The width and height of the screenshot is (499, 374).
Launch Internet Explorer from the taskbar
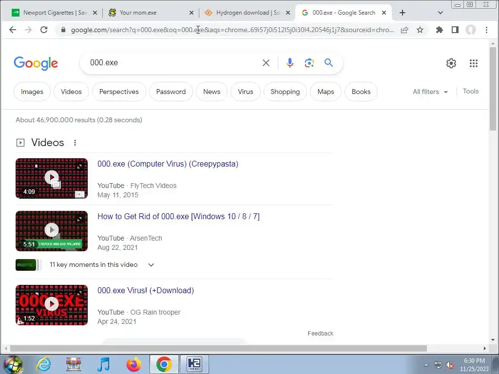coord(43,364)
